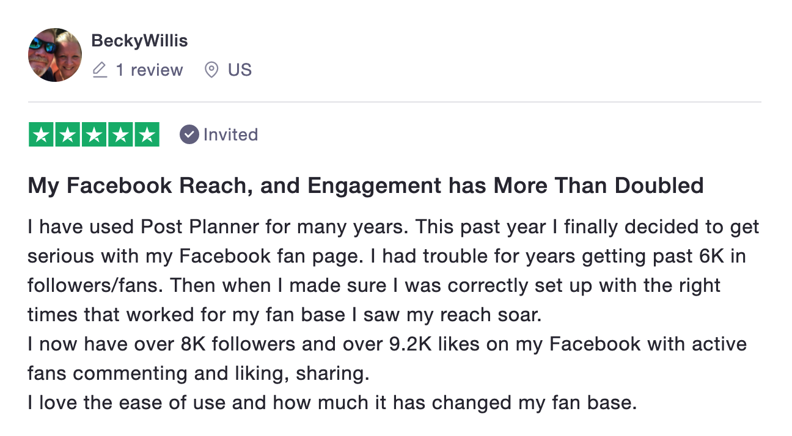Click the second green rating star
Viewport: 792px width, 436px height.
68,135
